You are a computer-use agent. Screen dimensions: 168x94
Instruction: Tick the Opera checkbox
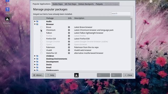41,44
